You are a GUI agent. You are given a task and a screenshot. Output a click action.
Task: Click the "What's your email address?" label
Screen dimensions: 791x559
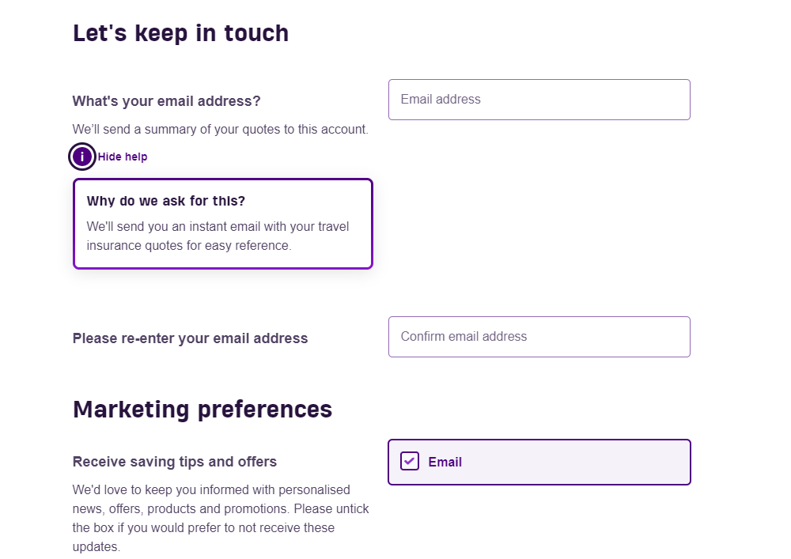(x=166, y=101)
